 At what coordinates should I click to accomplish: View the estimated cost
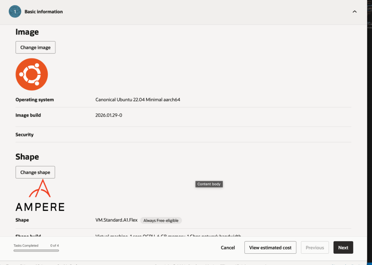tap(270, 248)
